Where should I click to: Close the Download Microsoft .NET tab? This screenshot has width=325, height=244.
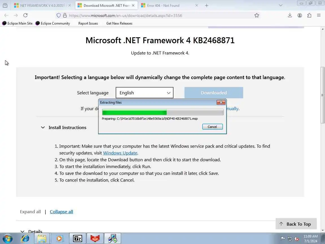pyautogui.click(x=133, y=6)
